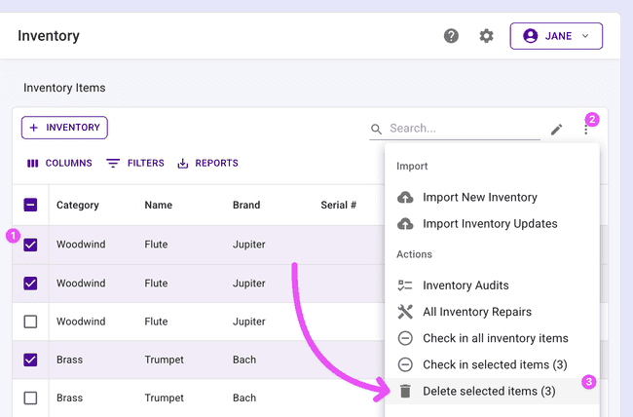Open the three-dot more options menu
Image resolution: width=633 pixels, height=417 pixels.
tap(585, 130)
